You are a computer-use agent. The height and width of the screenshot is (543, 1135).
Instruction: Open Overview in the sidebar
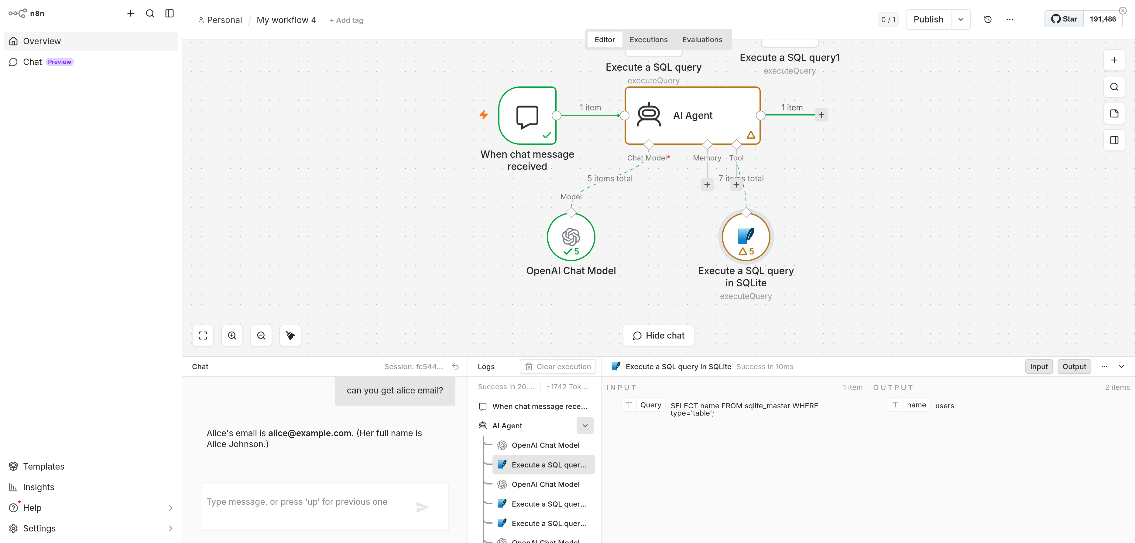[91, 41]
